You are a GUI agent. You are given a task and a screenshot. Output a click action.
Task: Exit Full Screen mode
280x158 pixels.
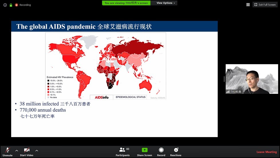(x=265, y=5)
